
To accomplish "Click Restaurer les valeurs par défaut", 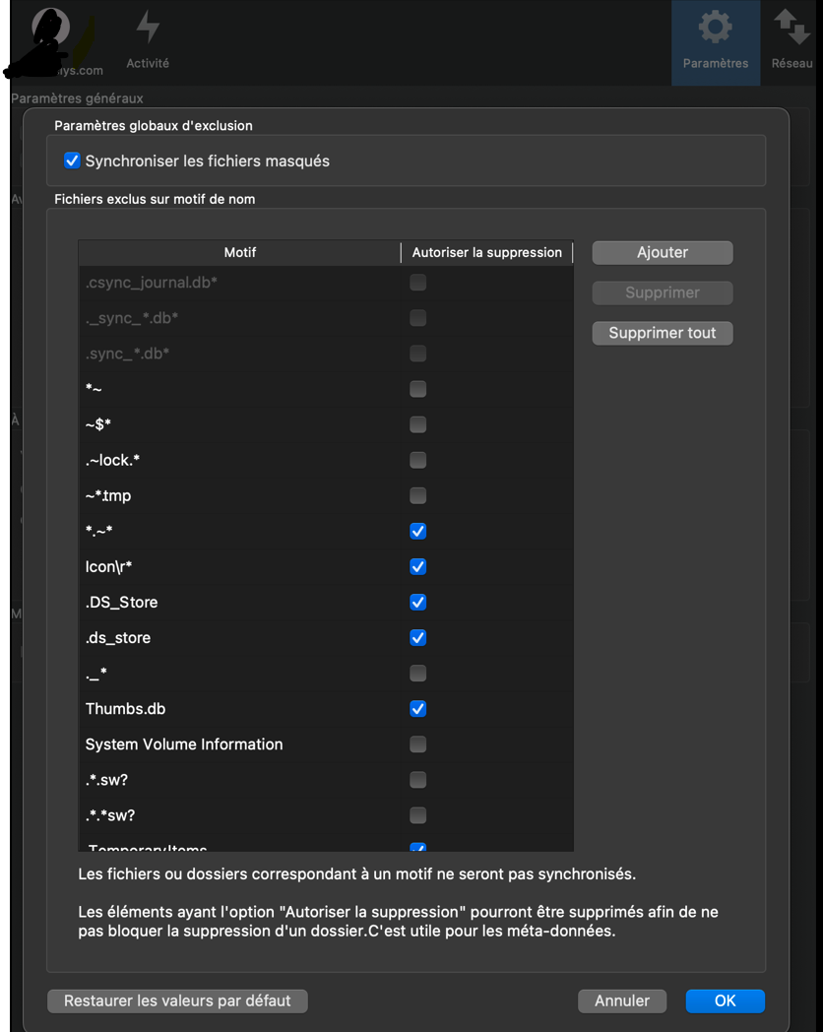I will (x=177, y=1000).
